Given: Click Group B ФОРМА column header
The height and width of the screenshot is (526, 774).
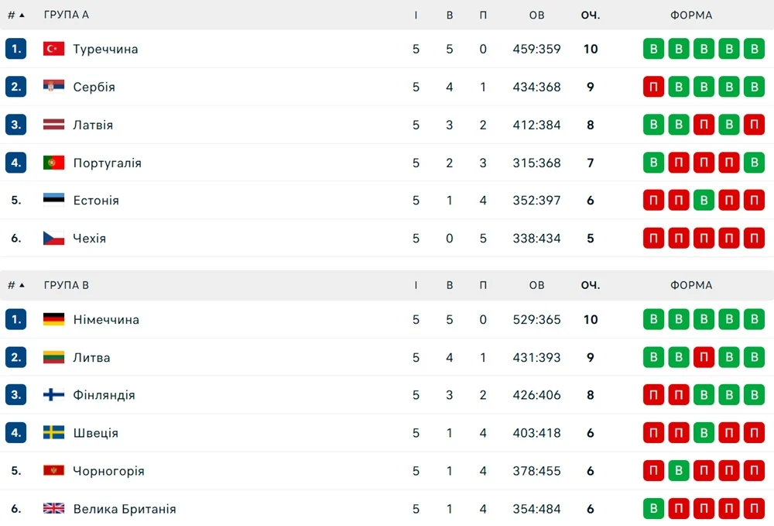Looking at the screenshot, I should (x=691, y=285).
